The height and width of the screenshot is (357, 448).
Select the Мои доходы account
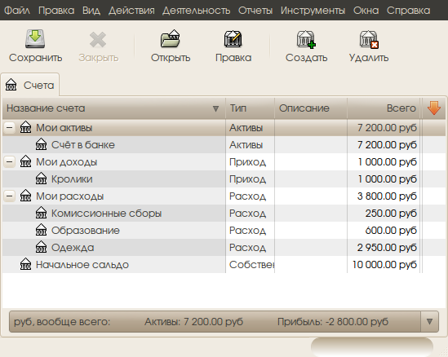[x=224, y=162]
